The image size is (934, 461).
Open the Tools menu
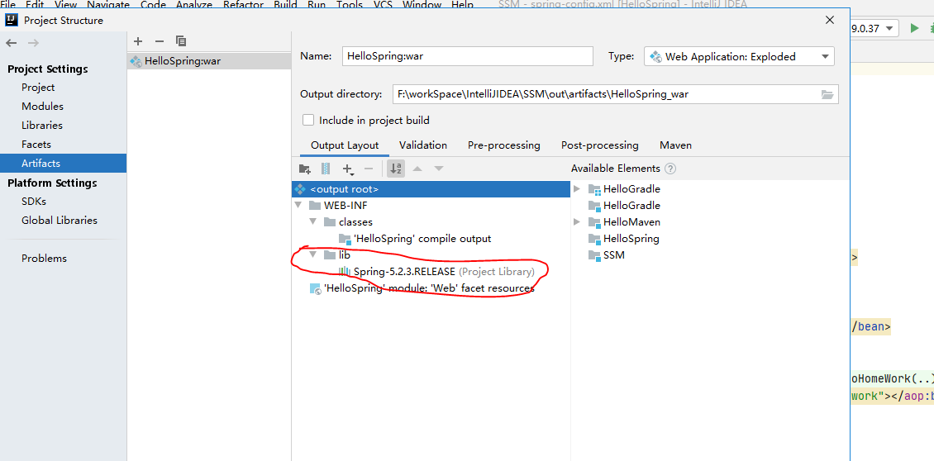[x=349, y=5]
